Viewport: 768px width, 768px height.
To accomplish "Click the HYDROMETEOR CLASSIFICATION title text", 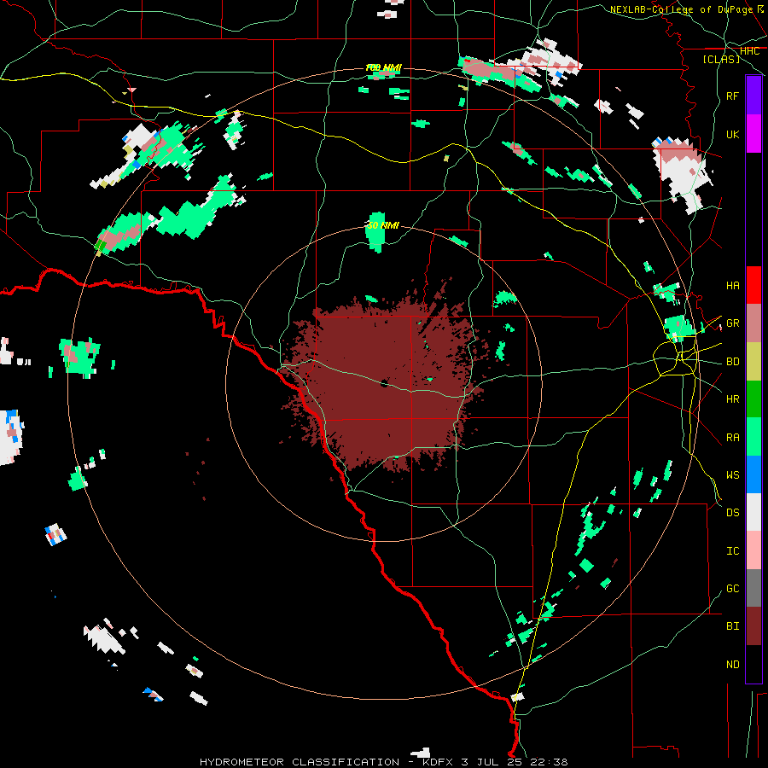I will coord(300,762).
